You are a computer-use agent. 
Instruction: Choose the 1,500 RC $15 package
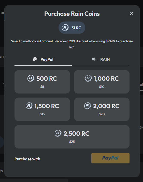(42, 109)
